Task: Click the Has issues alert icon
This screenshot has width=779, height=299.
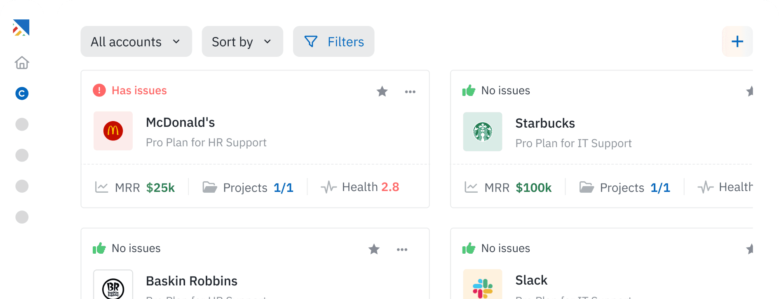Action: tap(99, 90)
